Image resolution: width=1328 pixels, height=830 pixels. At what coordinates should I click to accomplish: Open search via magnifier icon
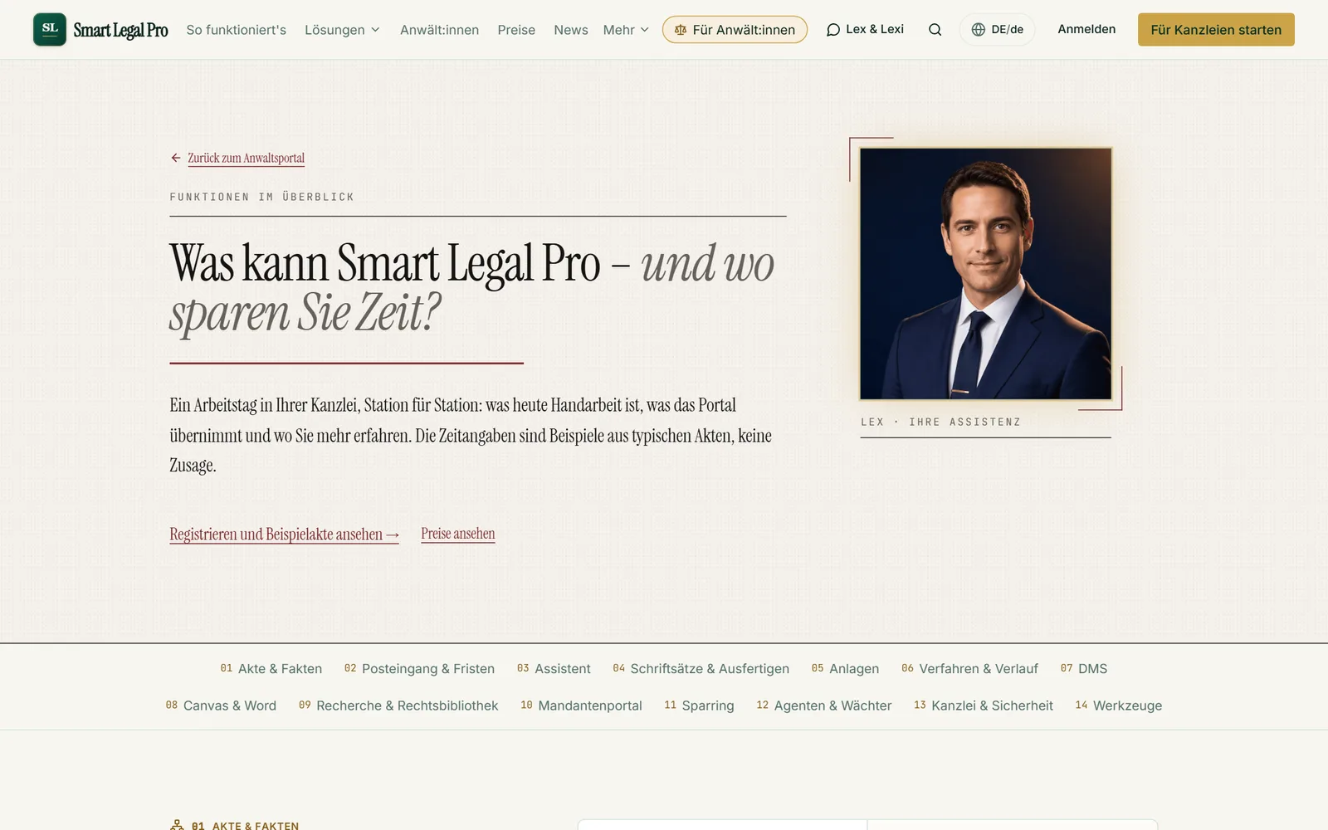pos(935,30)
